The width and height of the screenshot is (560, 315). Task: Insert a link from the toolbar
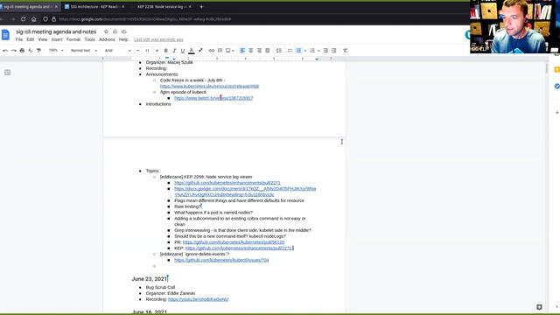[x=212, y=51]
